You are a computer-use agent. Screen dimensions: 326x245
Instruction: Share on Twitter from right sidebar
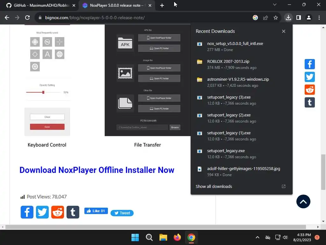[309, 77]
